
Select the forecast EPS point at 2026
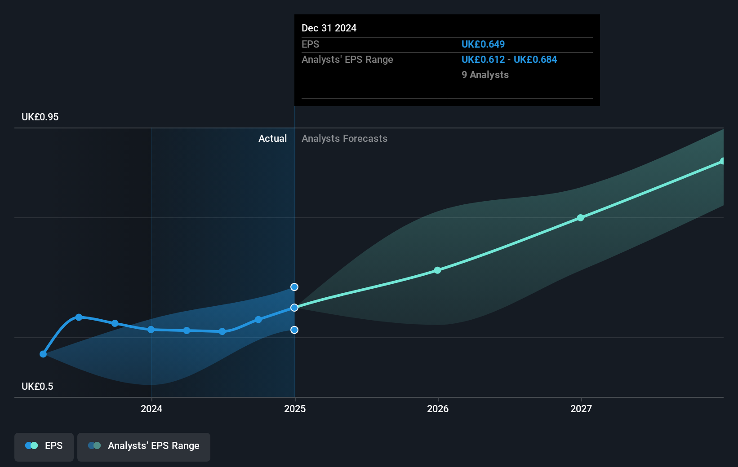(x=437, y=270)
